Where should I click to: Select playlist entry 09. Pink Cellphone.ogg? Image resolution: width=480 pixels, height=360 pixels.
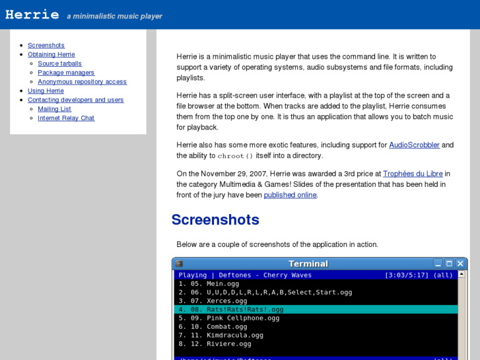click(x=316, y=318)
